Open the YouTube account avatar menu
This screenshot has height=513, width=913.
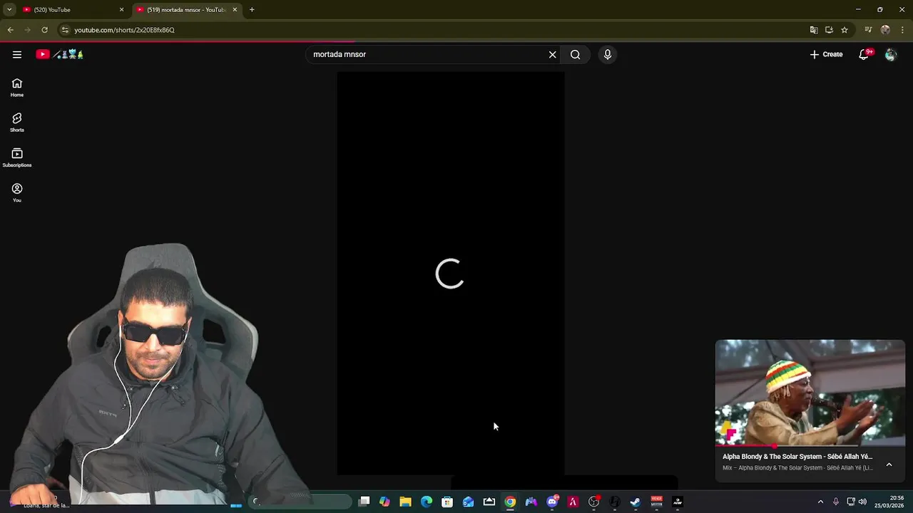click(890, 54)
